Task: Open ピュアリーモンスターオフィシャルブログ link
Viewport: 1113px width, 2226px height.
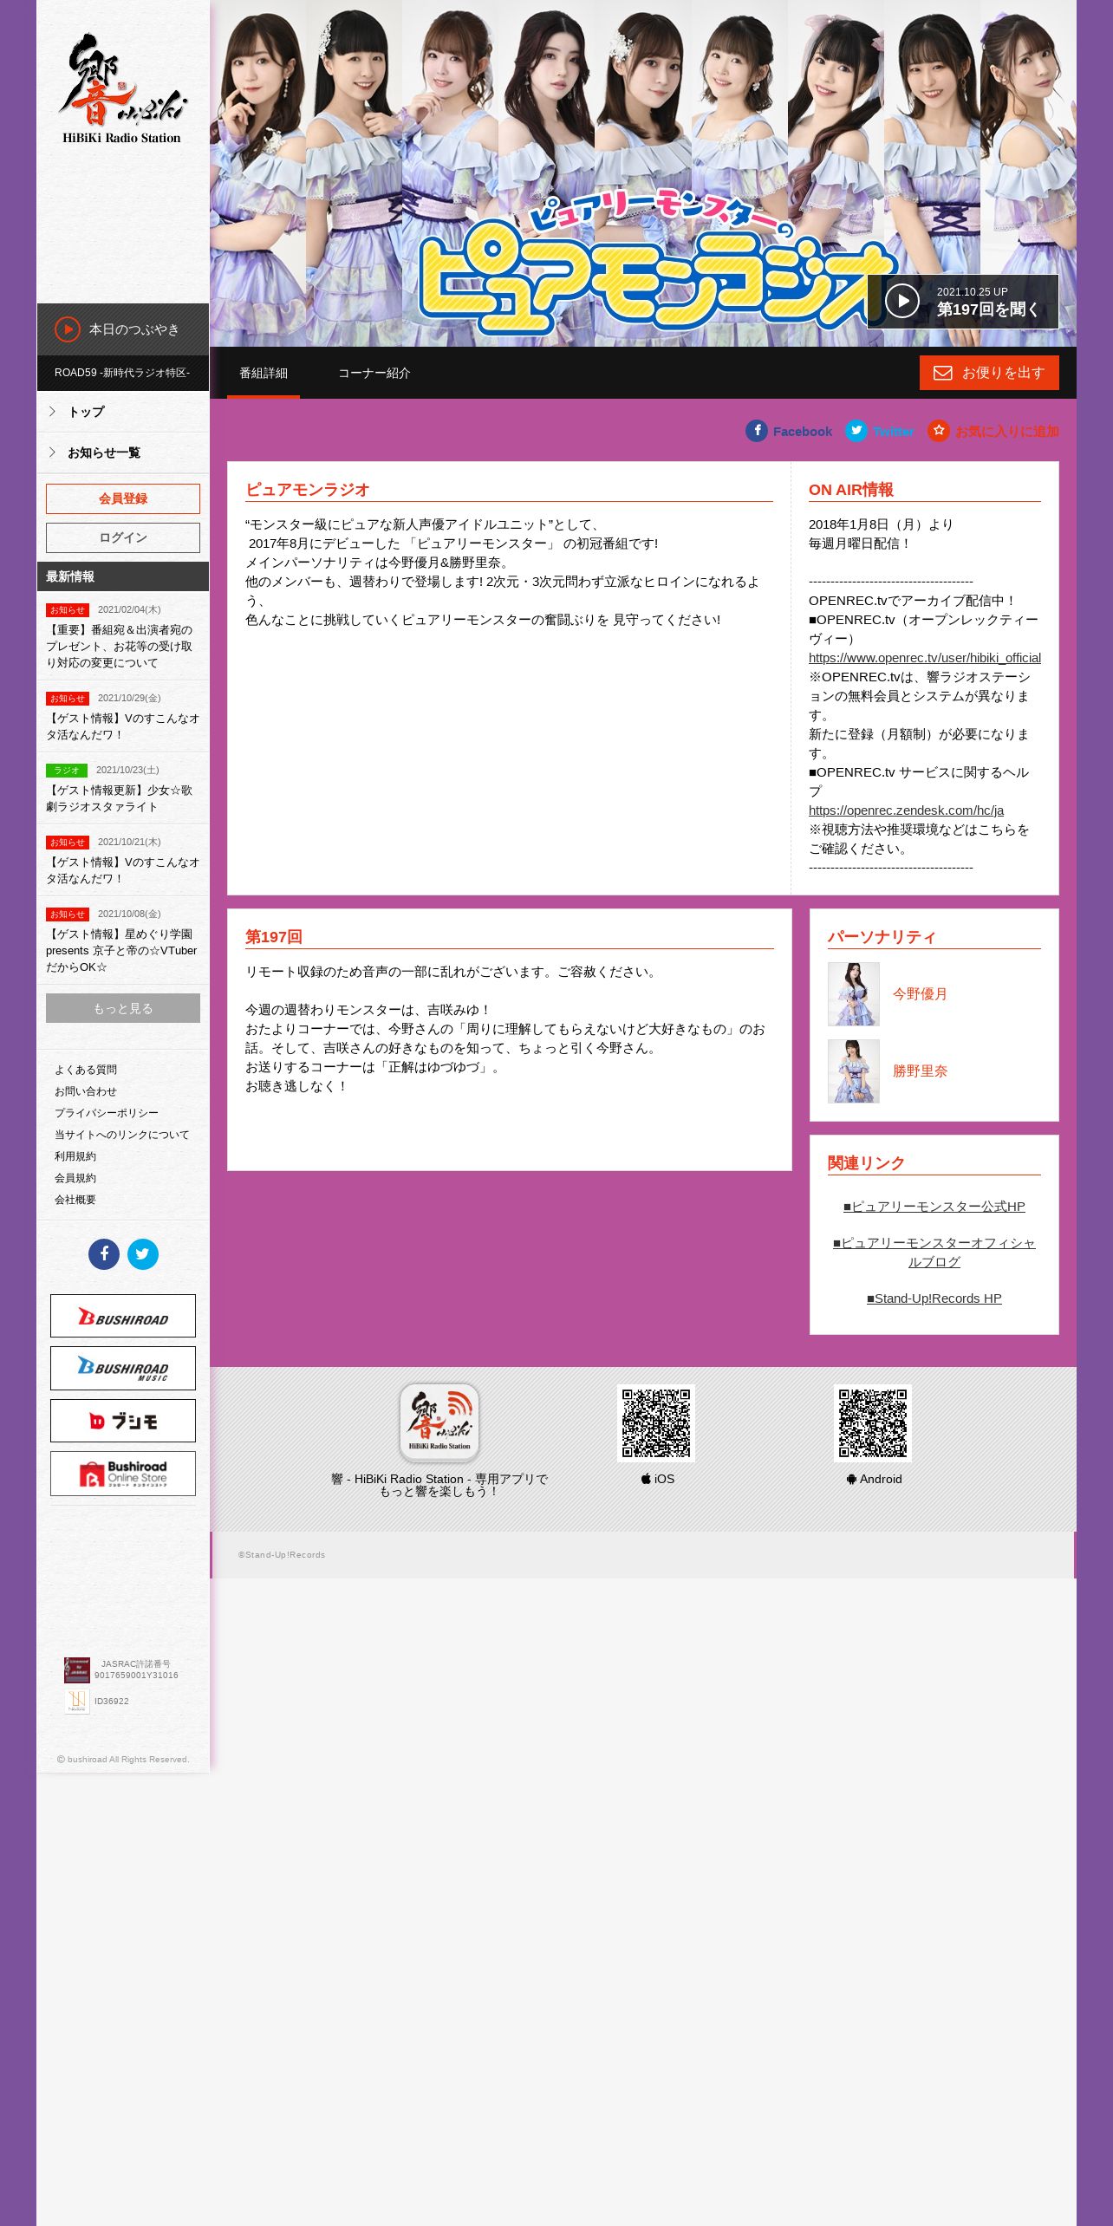Action: pyautogui.click(x=934, y=1253)
